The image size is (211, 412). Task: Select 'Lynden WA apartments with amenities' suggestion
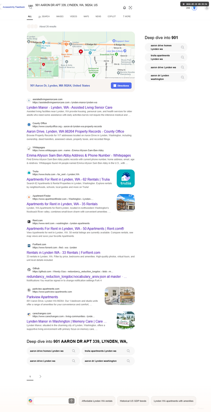coord(173,401)
